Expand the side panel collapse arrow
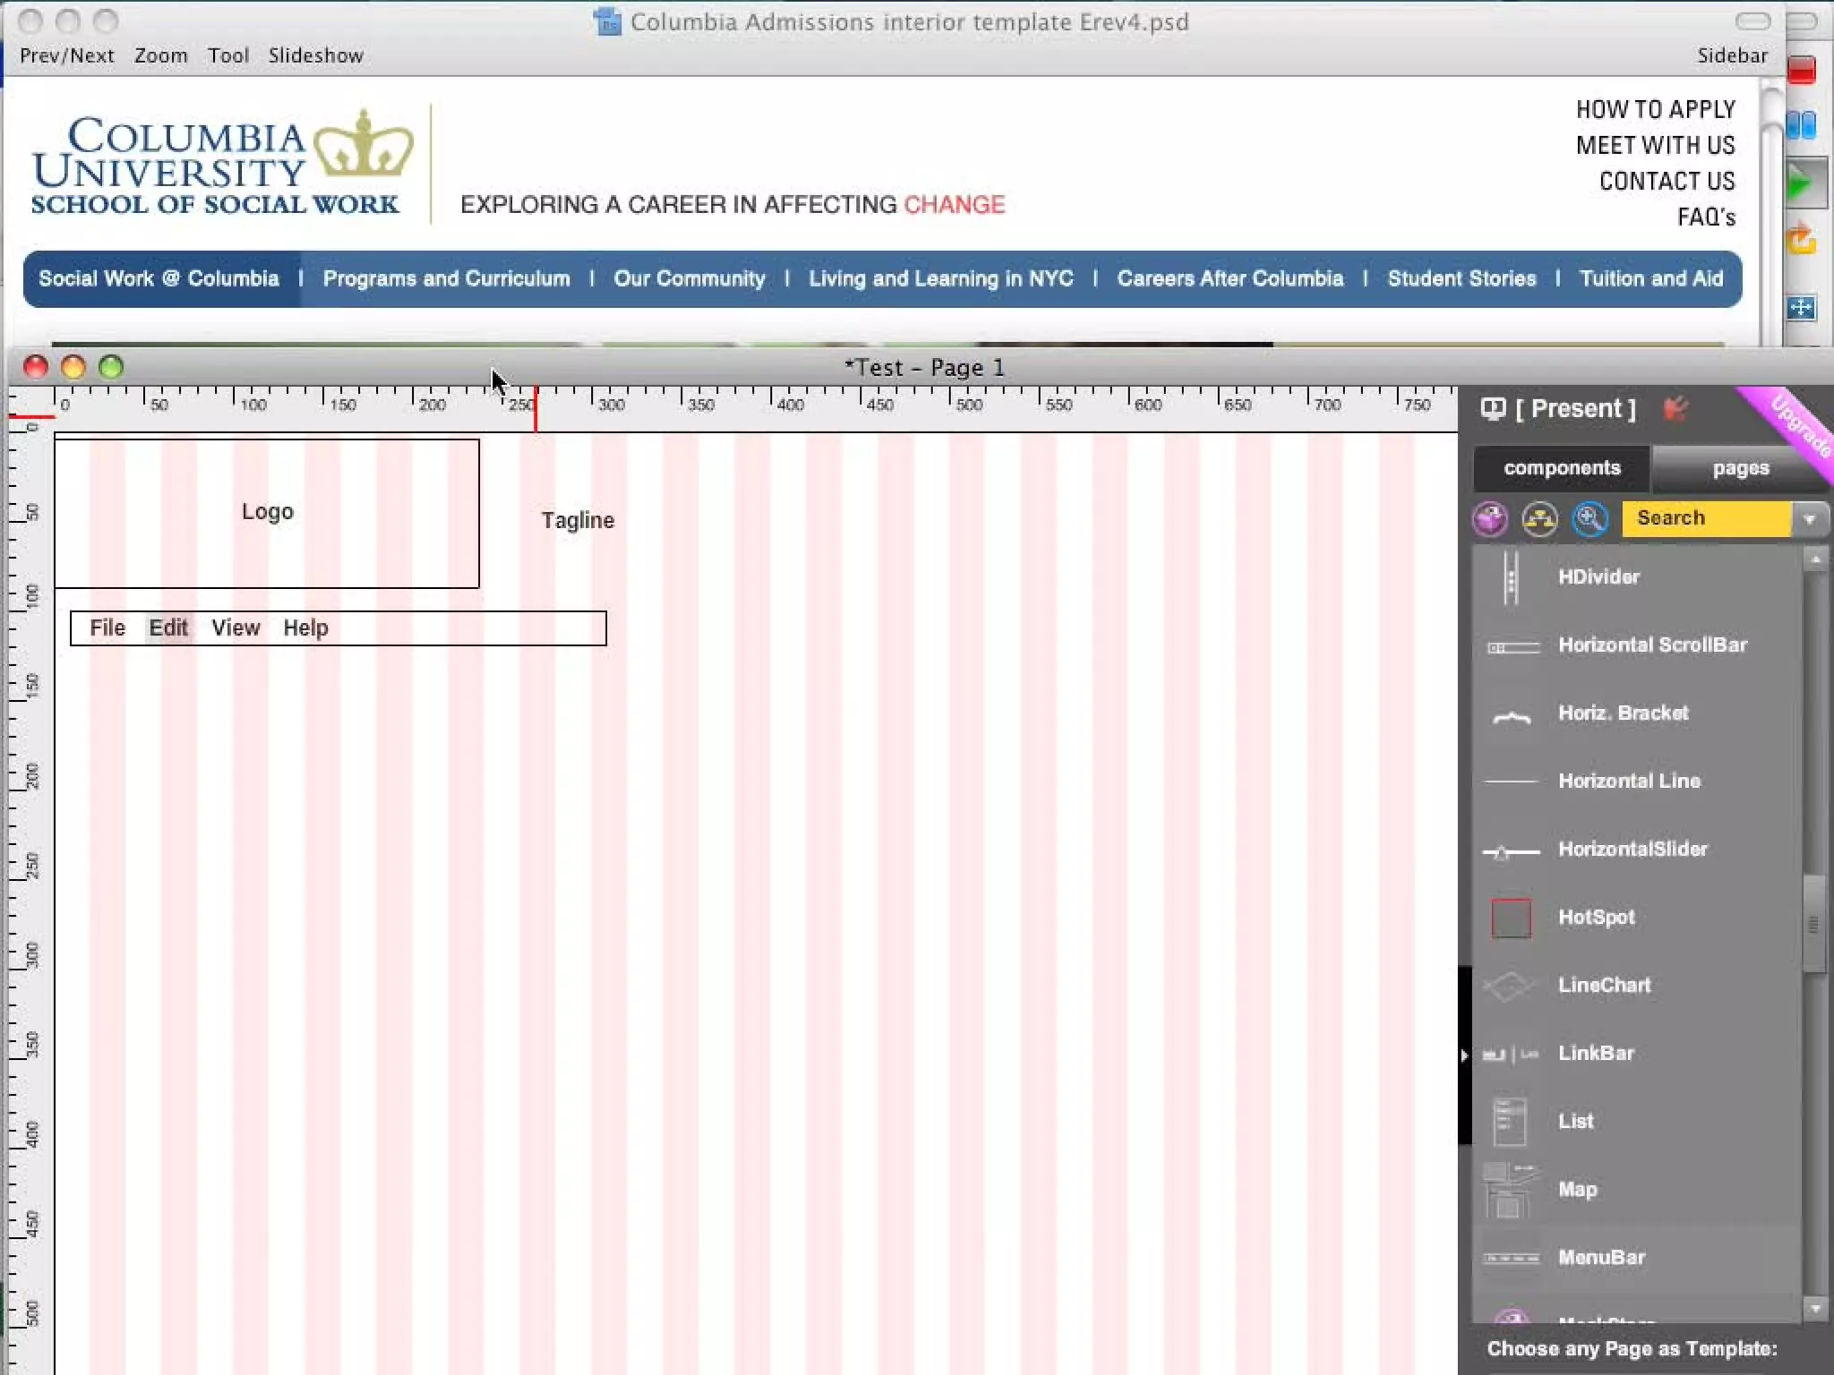Viewport: 1834px width, 1375px height. tap(1464, 1055)
